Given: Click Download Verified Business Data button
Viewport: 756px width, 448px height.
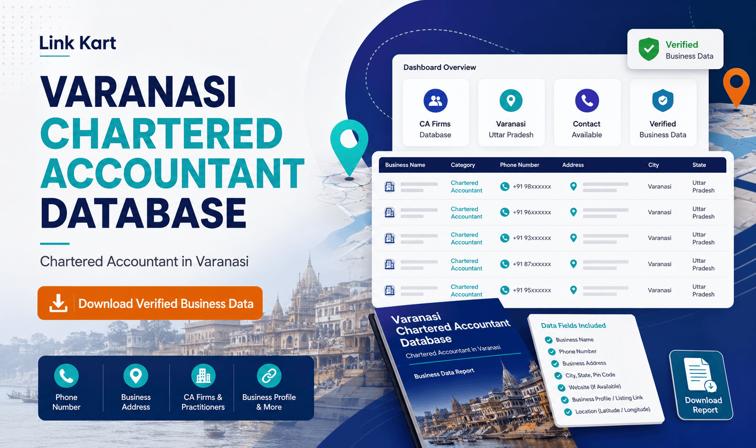Looking at the screenshot, I should pos(150,303).
